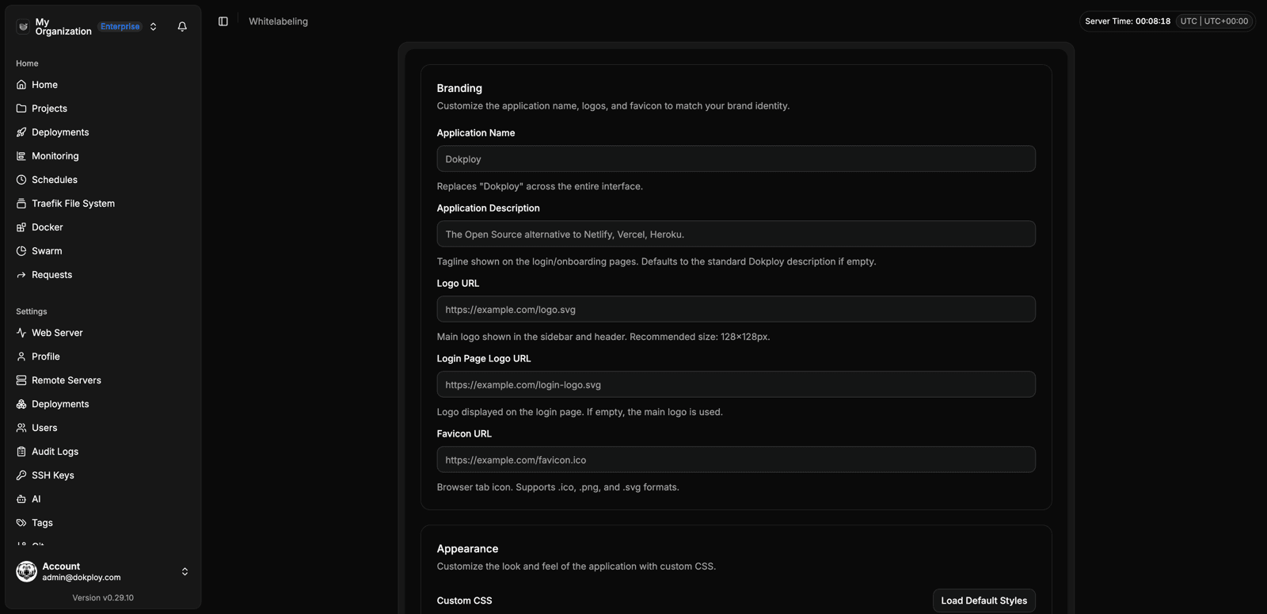
Task: Open Swarm menu item
Action: (x=103, y=251)
